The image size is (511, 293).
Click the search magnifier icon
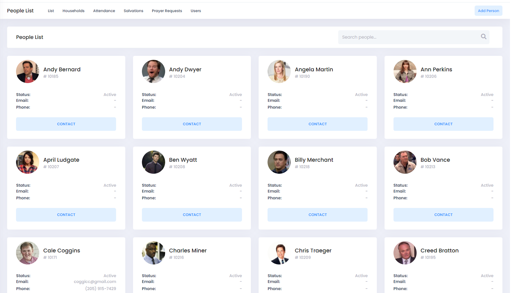tap(483, 37)
